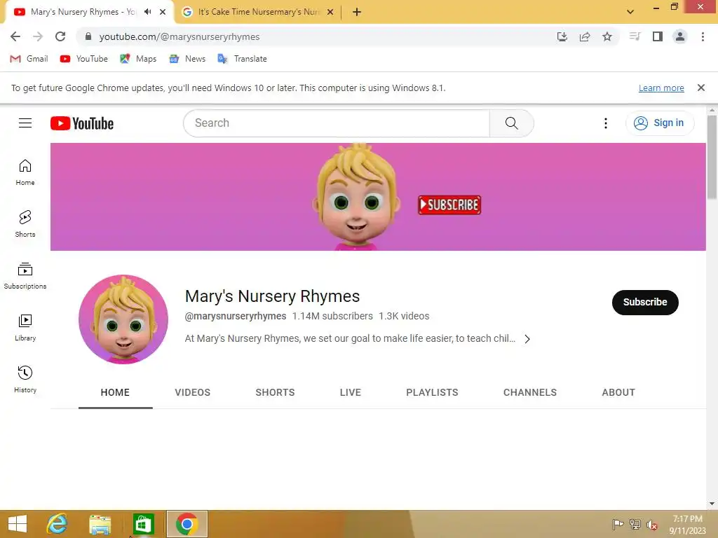Open the YouTube bookmark
Screen dimensions: 718x538
pos(84,59)
